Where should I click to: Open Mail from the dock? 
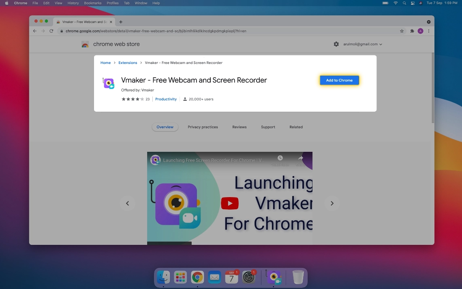[x=214, y=277]
